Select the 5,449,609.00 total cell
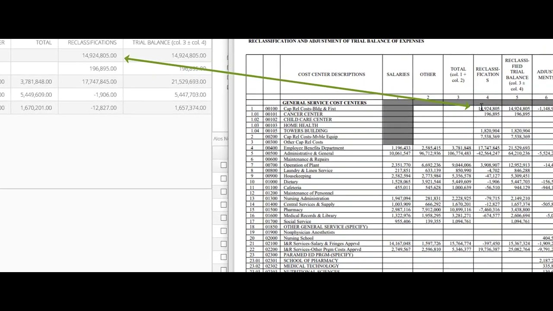This screenshot has height=311, width=553. tap(36, 95)
